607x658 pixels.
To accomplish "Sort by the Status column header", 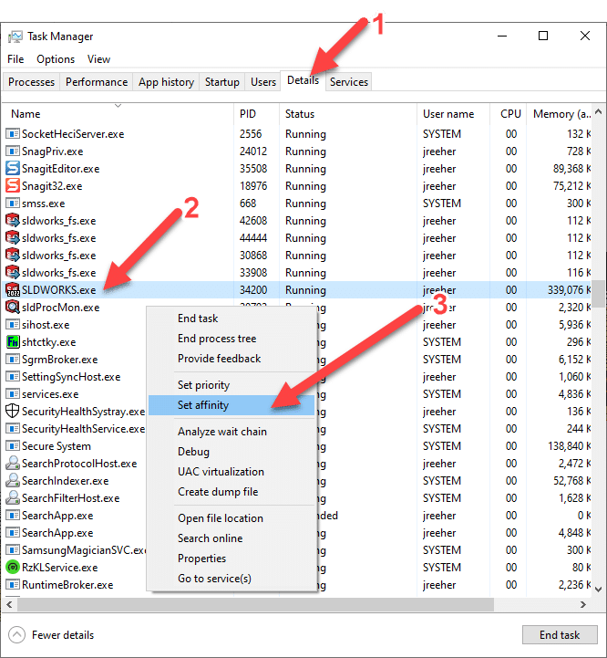I will tap(348, 113).
